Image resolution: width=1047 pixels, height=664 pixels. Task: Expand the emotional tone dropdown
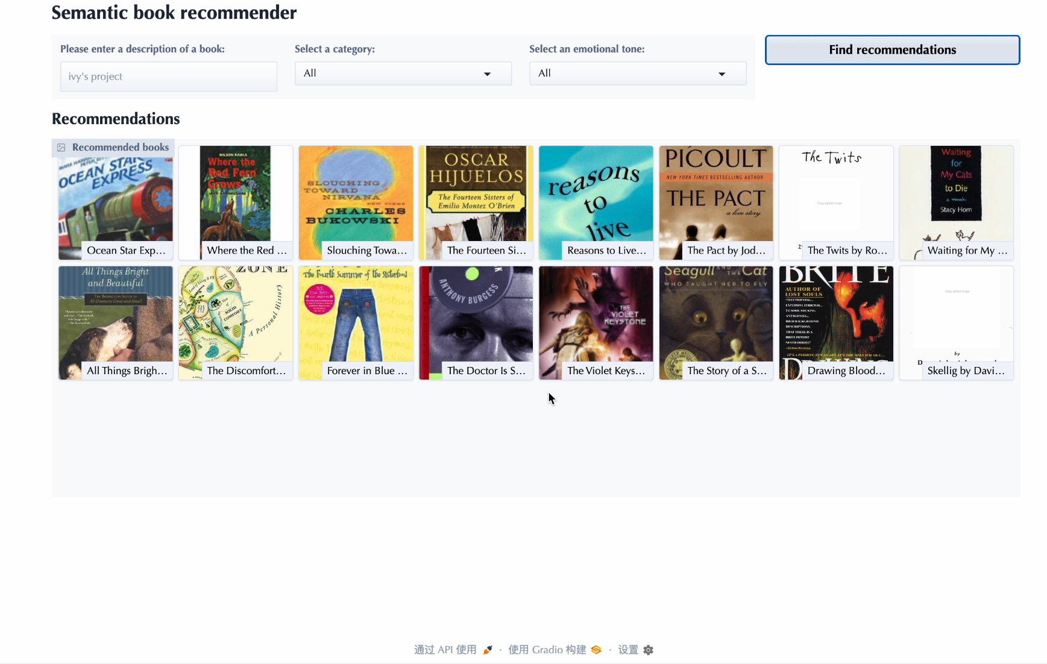tap(637, 74)
